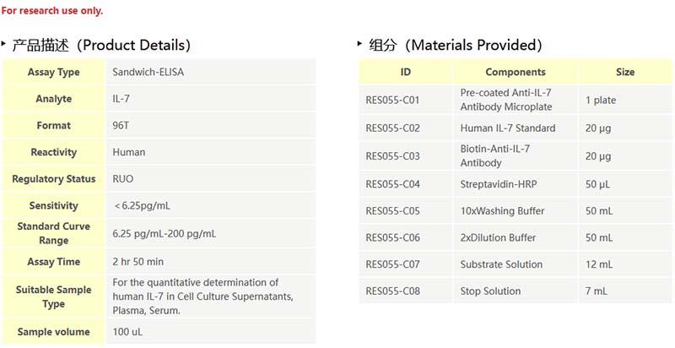Screen dimensions: 675x348
Task: Click the red 'For research use only.' notice
Action: (x=52, y=11)
